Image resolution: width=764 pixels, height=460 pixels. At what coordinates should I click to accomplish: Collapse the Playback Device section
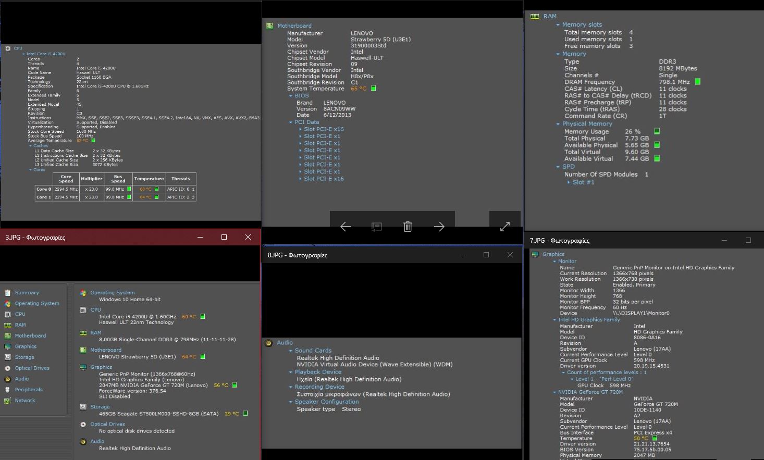291,372
